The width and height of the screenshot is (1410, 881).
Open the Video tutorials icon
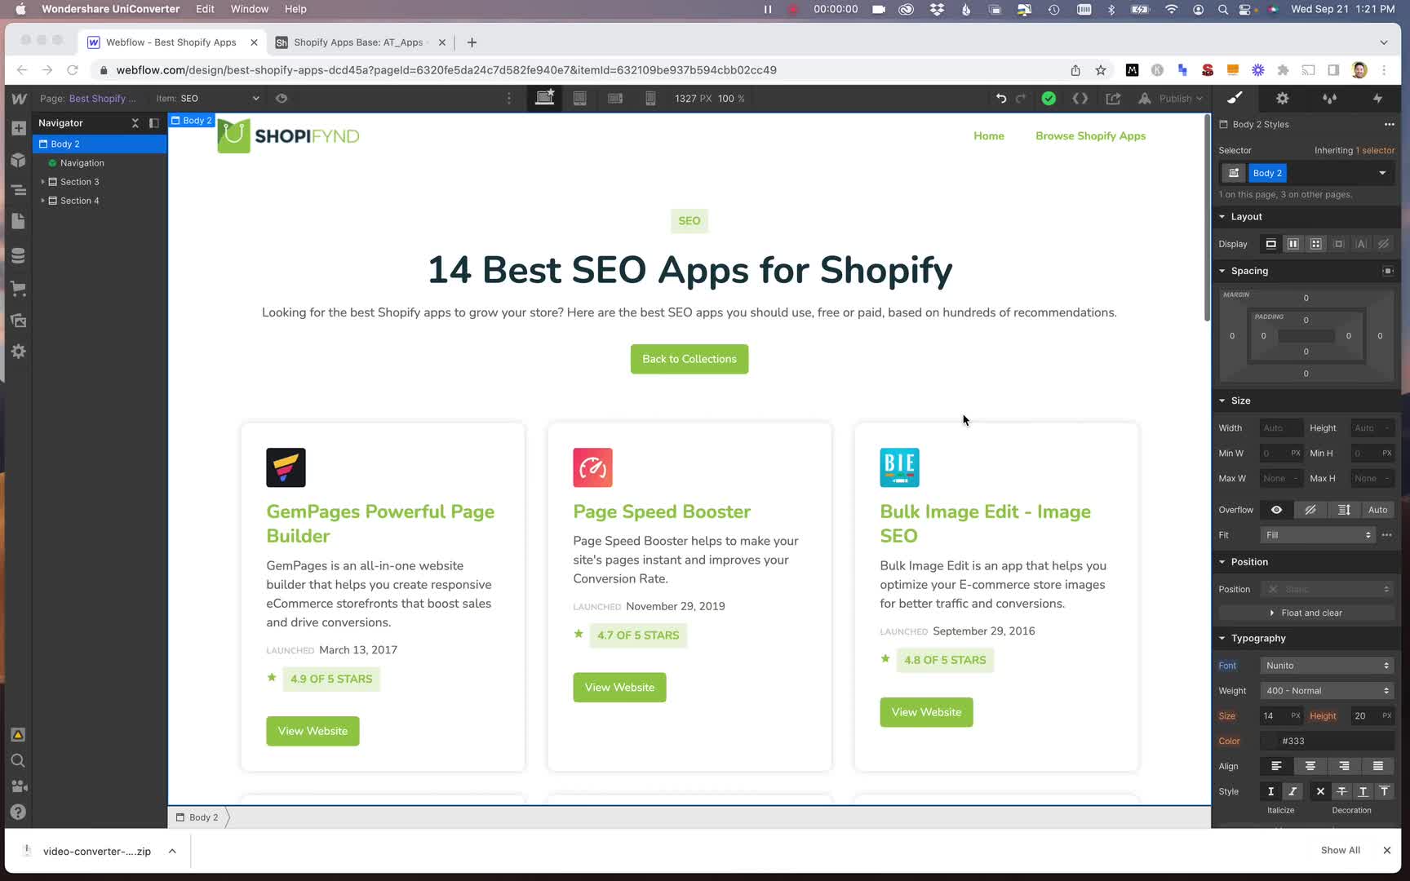[18, 786]
